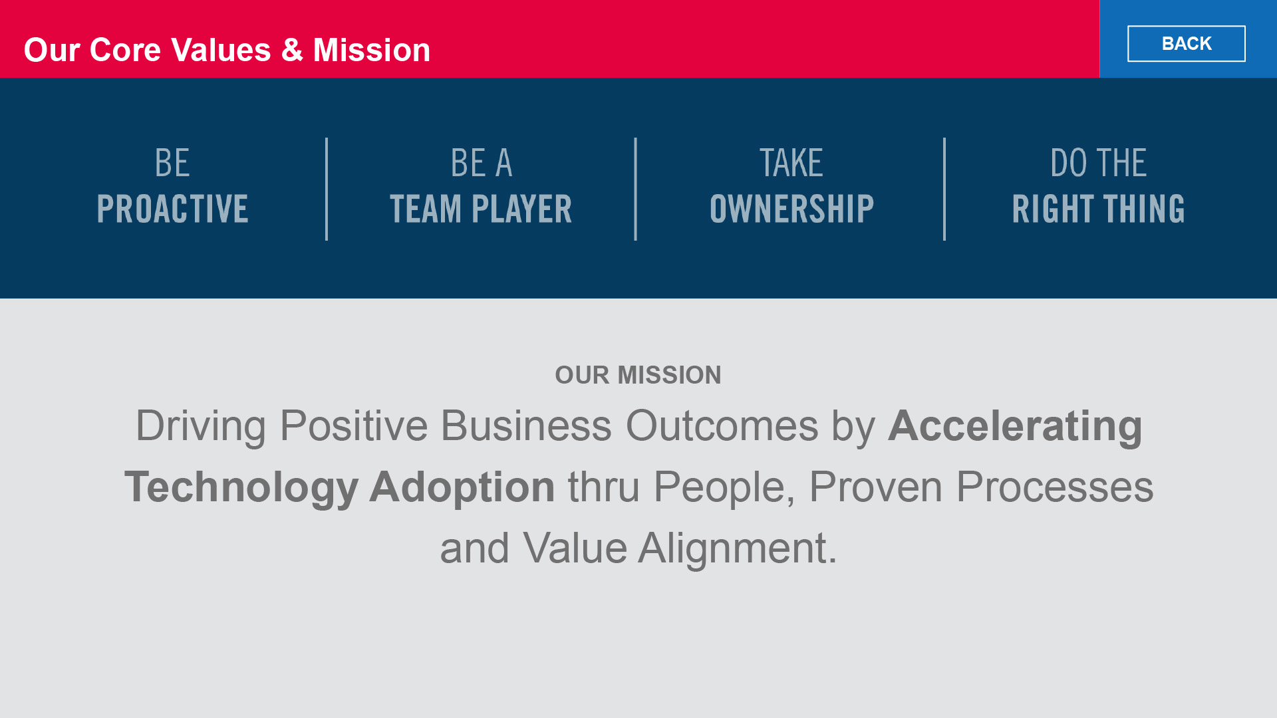
Task: Click the red header bar's empty area
Action: point(765,39)
